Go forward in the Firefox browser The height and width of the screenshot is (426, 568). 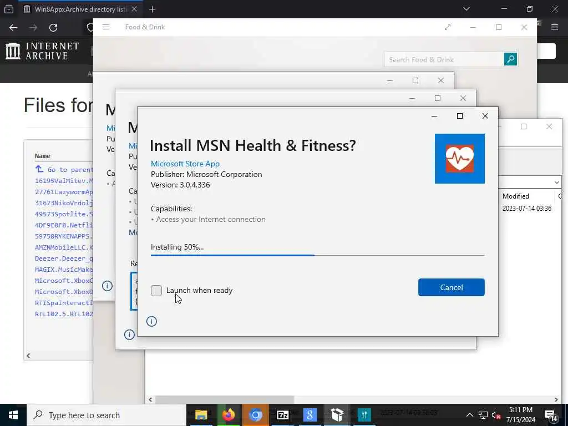pos(33,28)
